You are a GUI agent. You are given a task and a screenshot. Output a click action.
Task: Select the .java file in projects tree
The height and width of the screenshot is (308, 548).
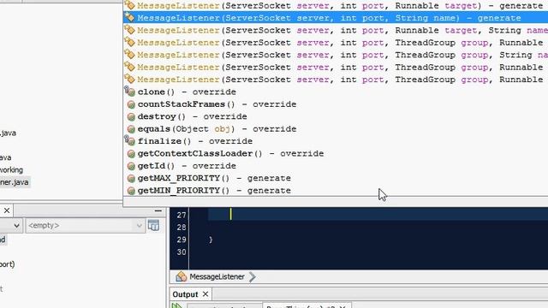click(x=8, y=133)
